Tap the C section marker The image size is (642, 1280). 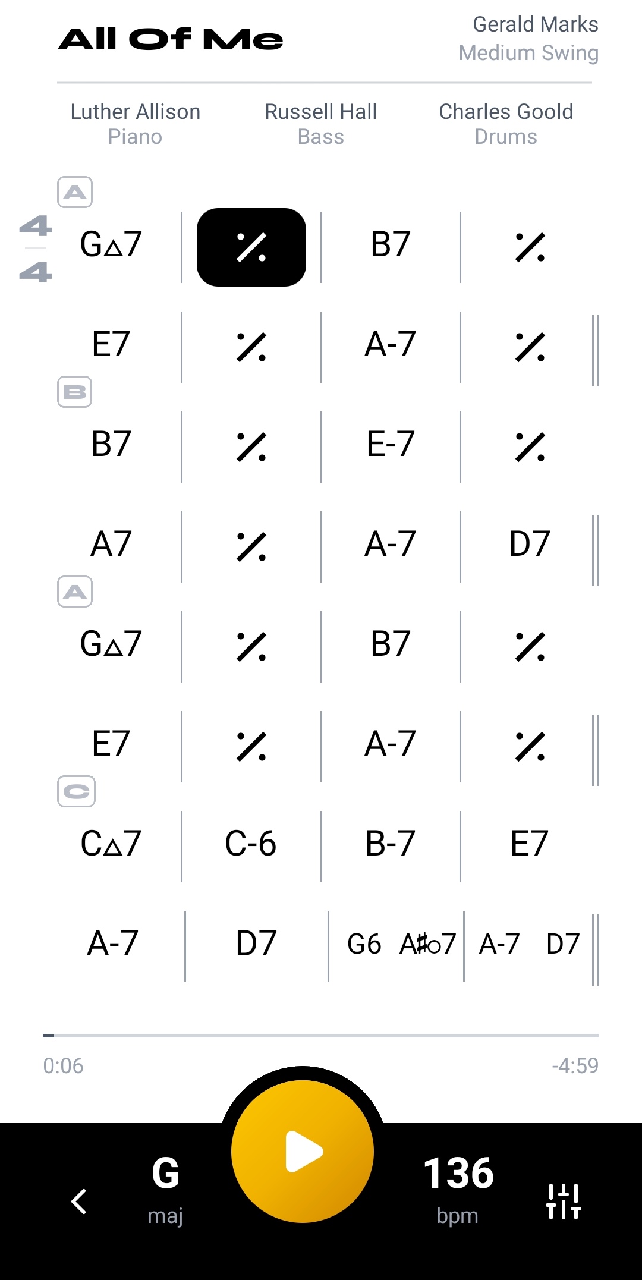tap(76, 791)
